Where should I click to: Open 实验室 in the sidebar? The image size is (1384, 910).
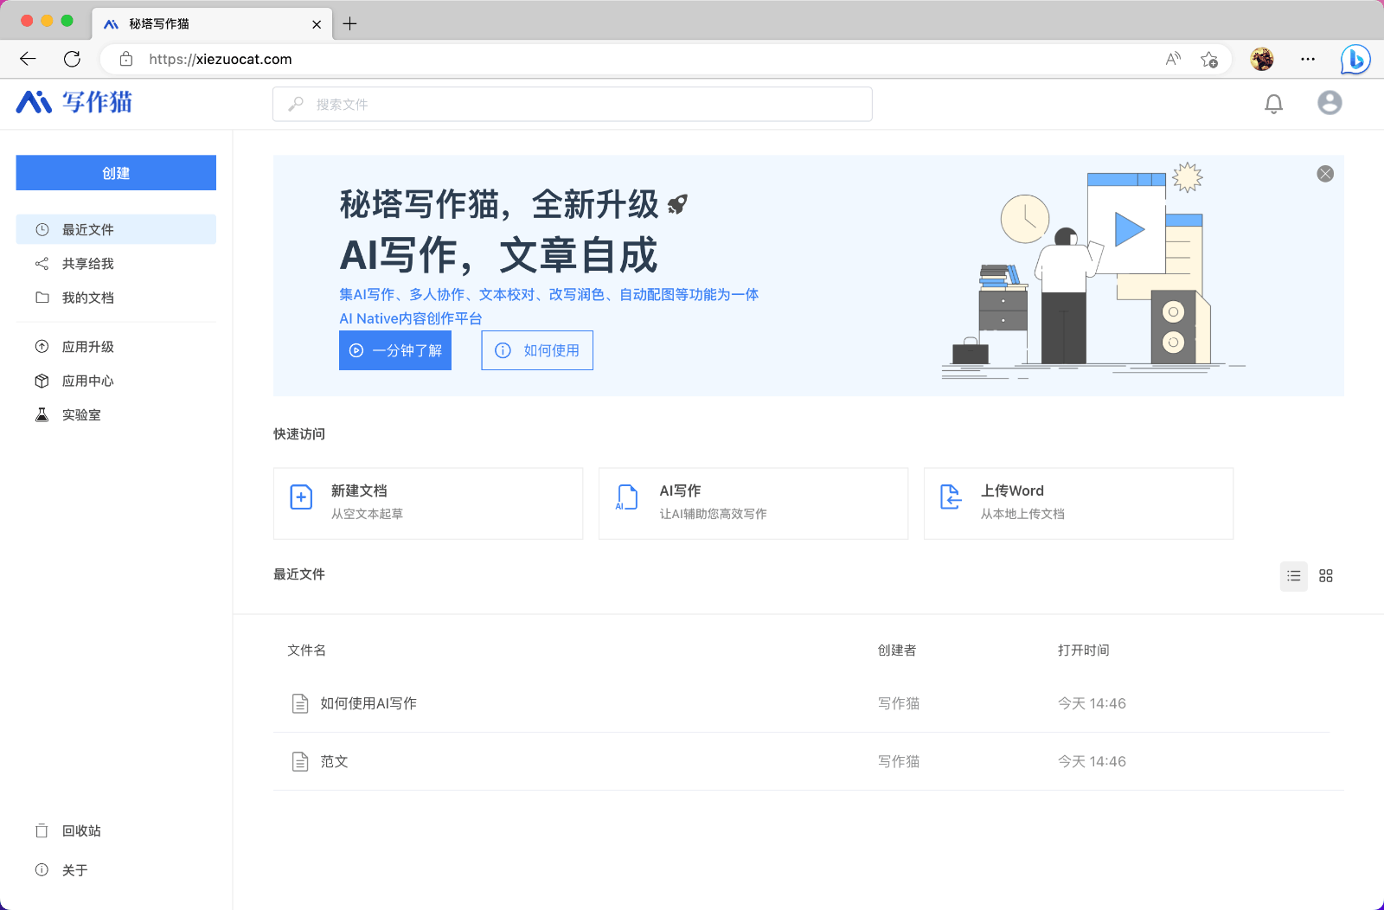tap(116, 415)
